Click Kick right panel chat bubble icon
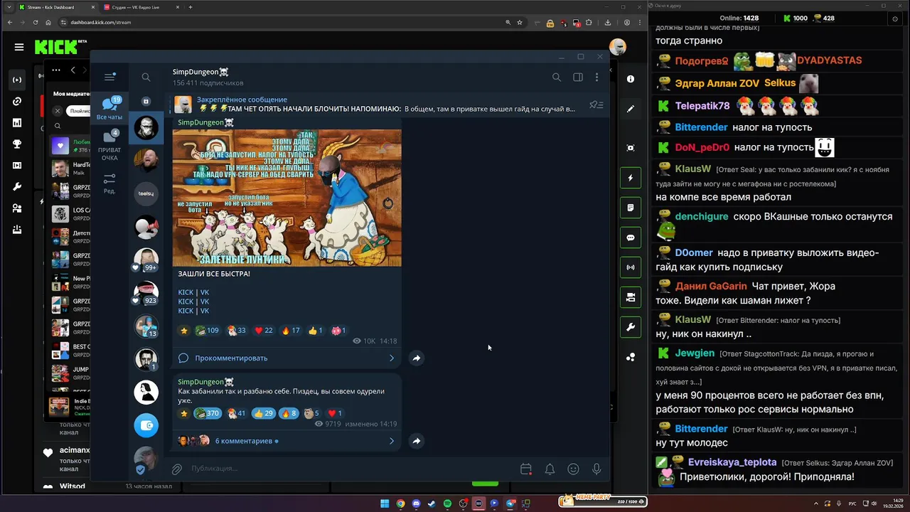Image resolution: width=910 pixels, height=512 pixels. pos(631,238)
